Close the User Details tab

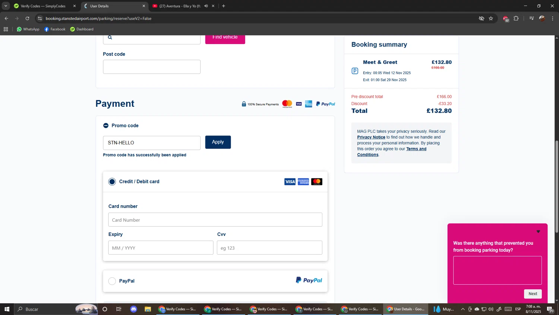point(144,6)
